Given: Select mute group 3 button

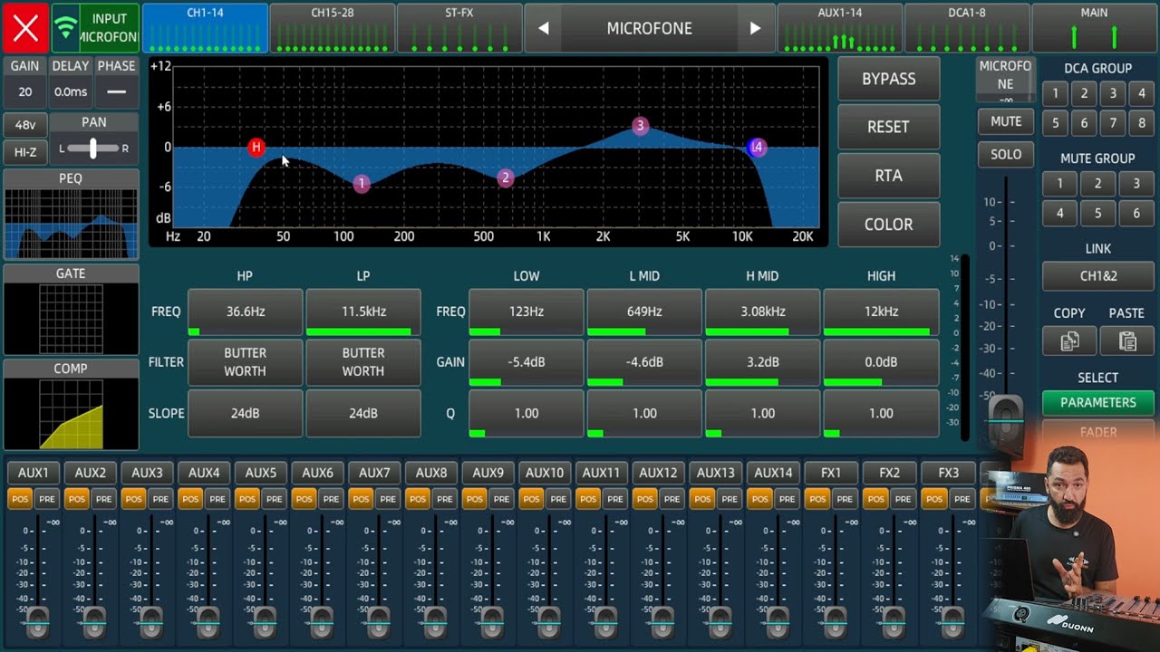Looking at the screenshot, I should pos(1136,184).
